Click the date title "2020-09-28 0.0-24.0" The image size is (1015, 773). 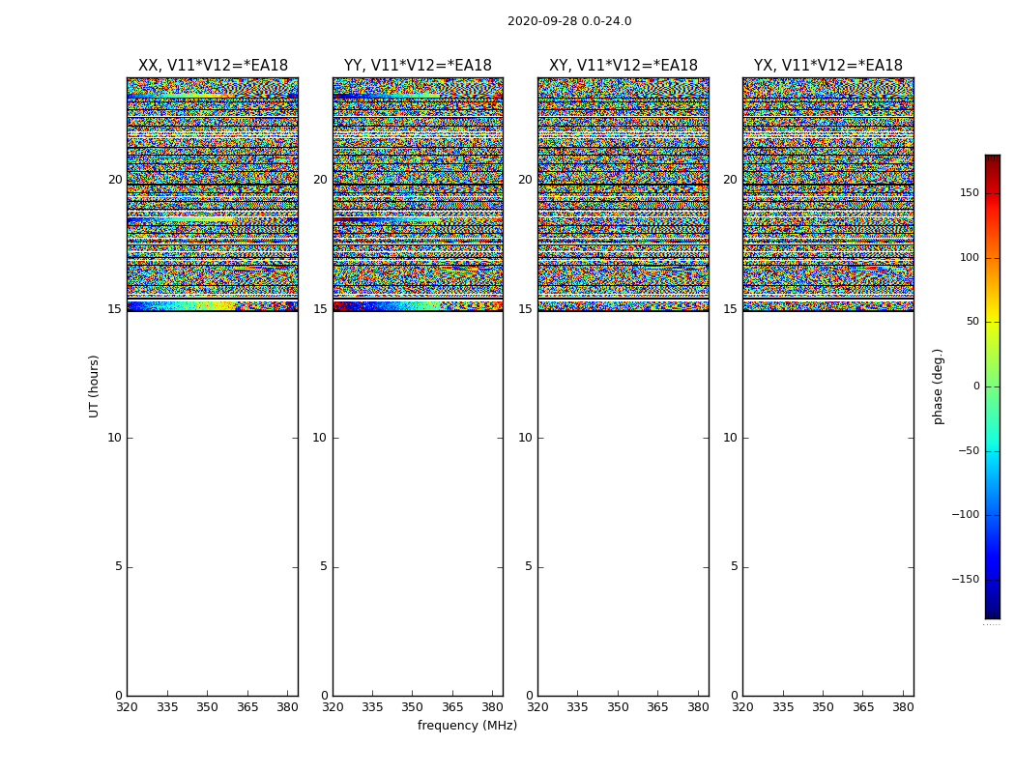coord(569,21)
